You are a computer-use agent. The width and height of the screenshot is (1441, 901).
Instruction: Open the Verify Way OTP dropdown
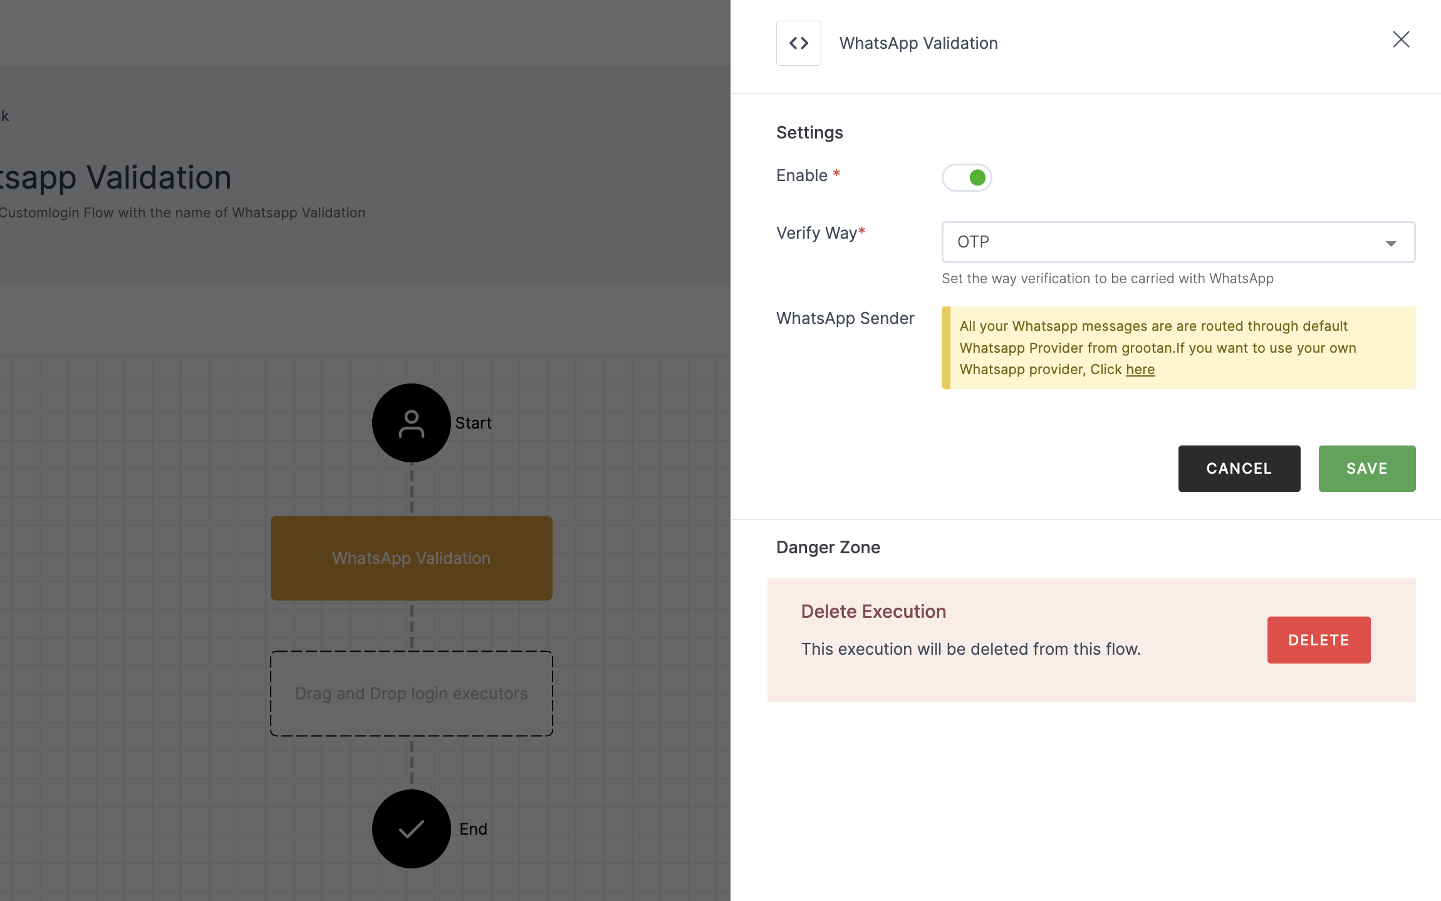[1178, 242]
